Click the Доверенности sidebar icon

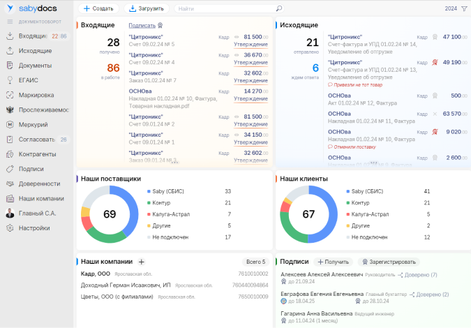(10, 184)
